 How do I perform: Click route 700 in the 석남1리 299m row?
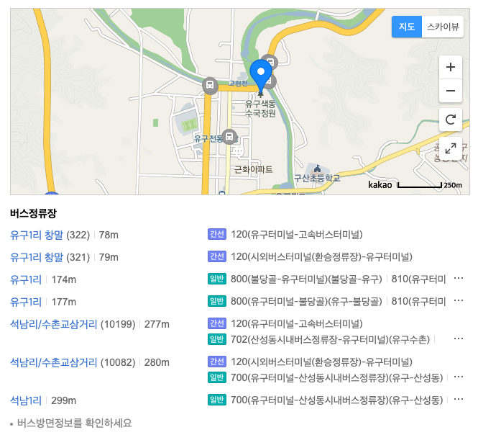click(337, 400)
